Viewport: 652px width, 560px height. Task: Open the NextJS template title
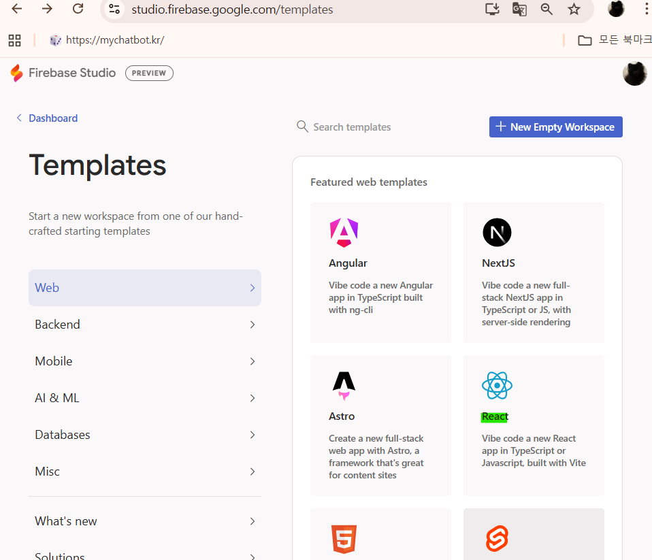click(498, 263)
